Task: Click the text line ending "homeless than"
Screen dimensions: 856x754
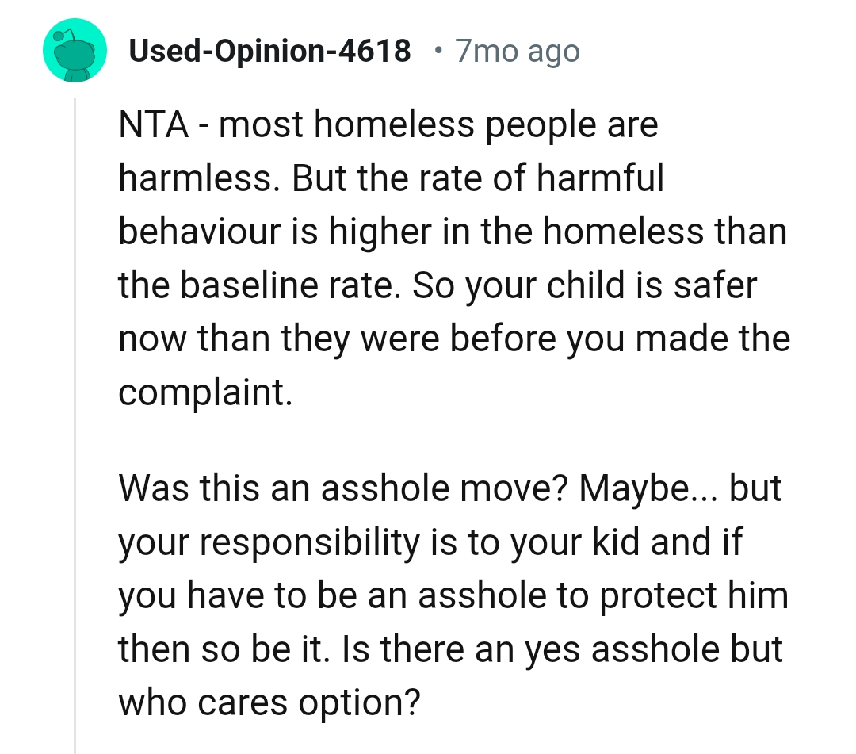Action: click(452, 232)
